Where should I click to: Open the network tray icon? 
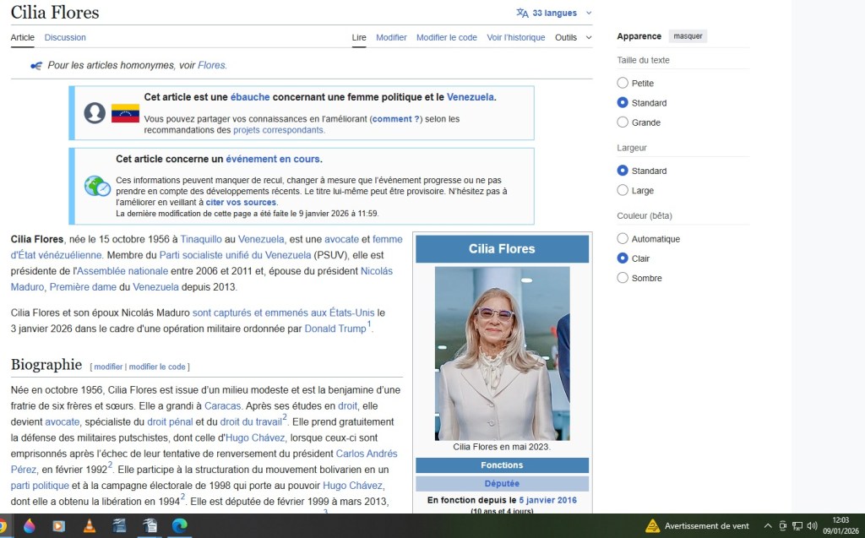(x=797, y=525)
